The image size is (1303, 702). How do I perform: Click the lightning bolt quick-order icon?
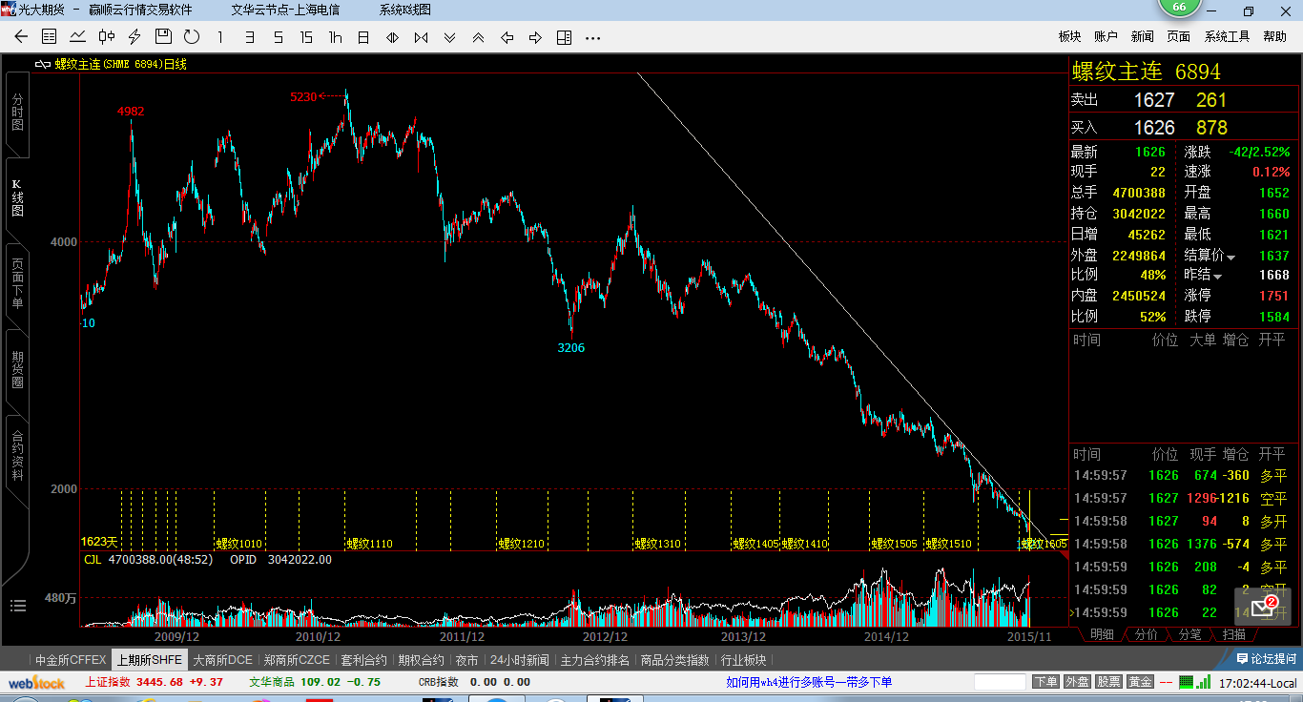click(134, 37)
